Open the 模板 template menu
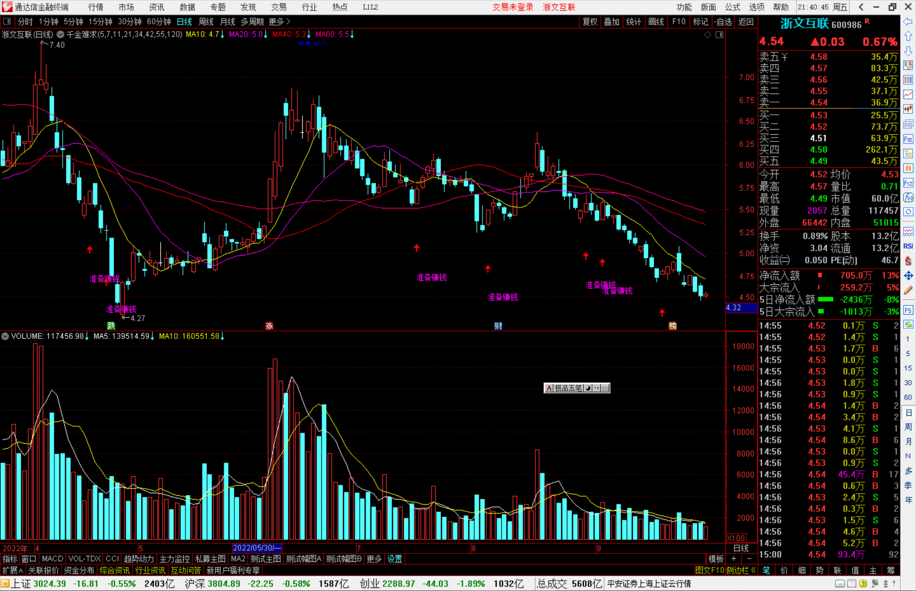The height and width of the screenshot is (591, 916). pyautogui.click(x=716, y=559)
